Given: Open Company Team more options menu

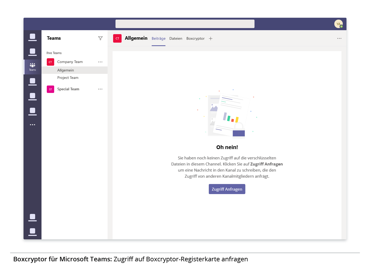Looking at the screenshot, I should [100, 62].
